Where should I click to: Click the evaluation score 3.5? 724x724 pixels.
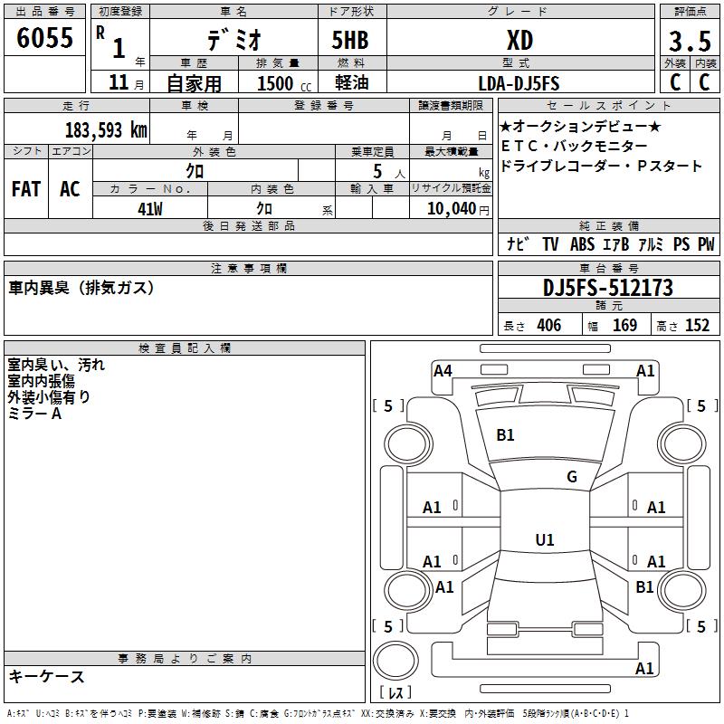tap(690, 41)
